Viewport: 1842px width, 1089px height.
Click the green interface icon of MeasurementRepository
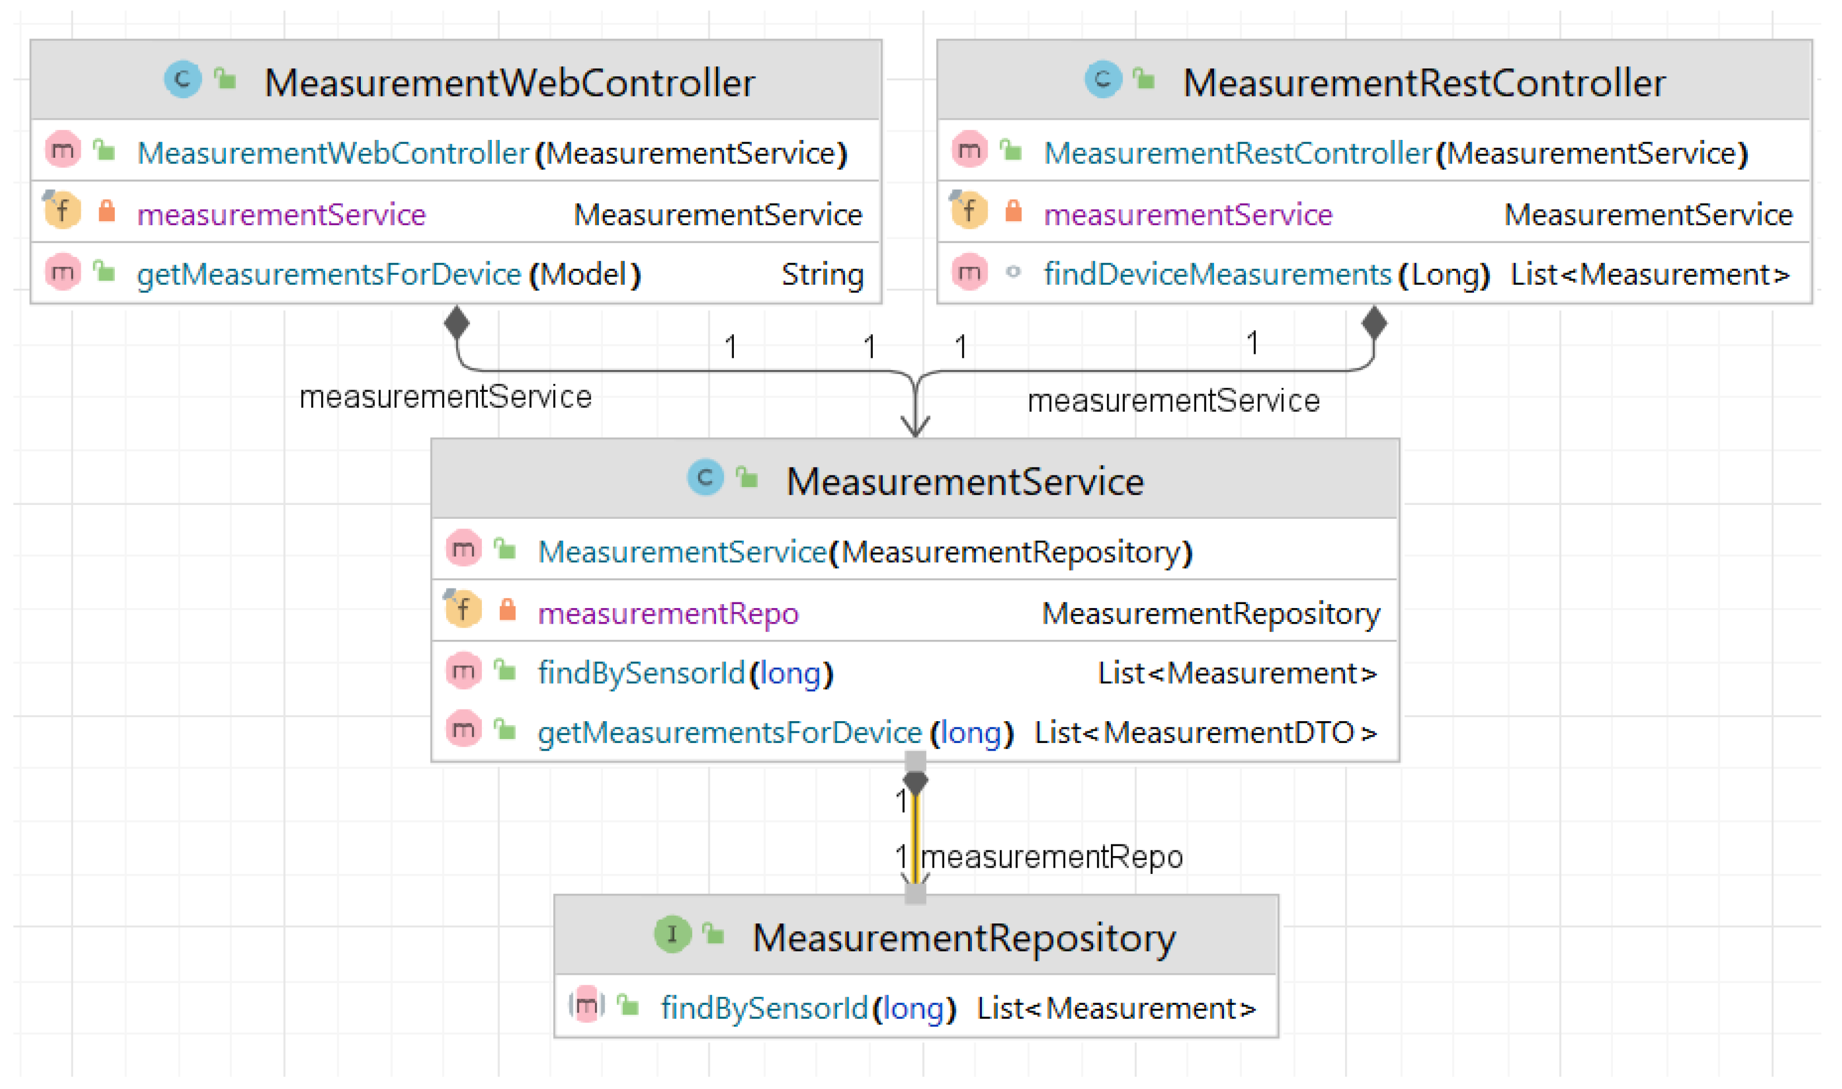click(x=672, y=935)
